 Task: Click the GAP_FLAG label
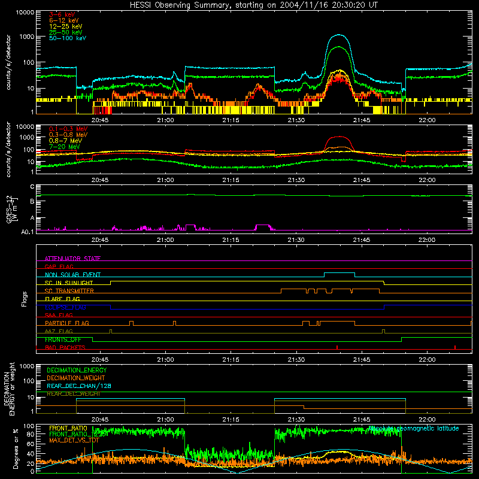coord(59,266)
